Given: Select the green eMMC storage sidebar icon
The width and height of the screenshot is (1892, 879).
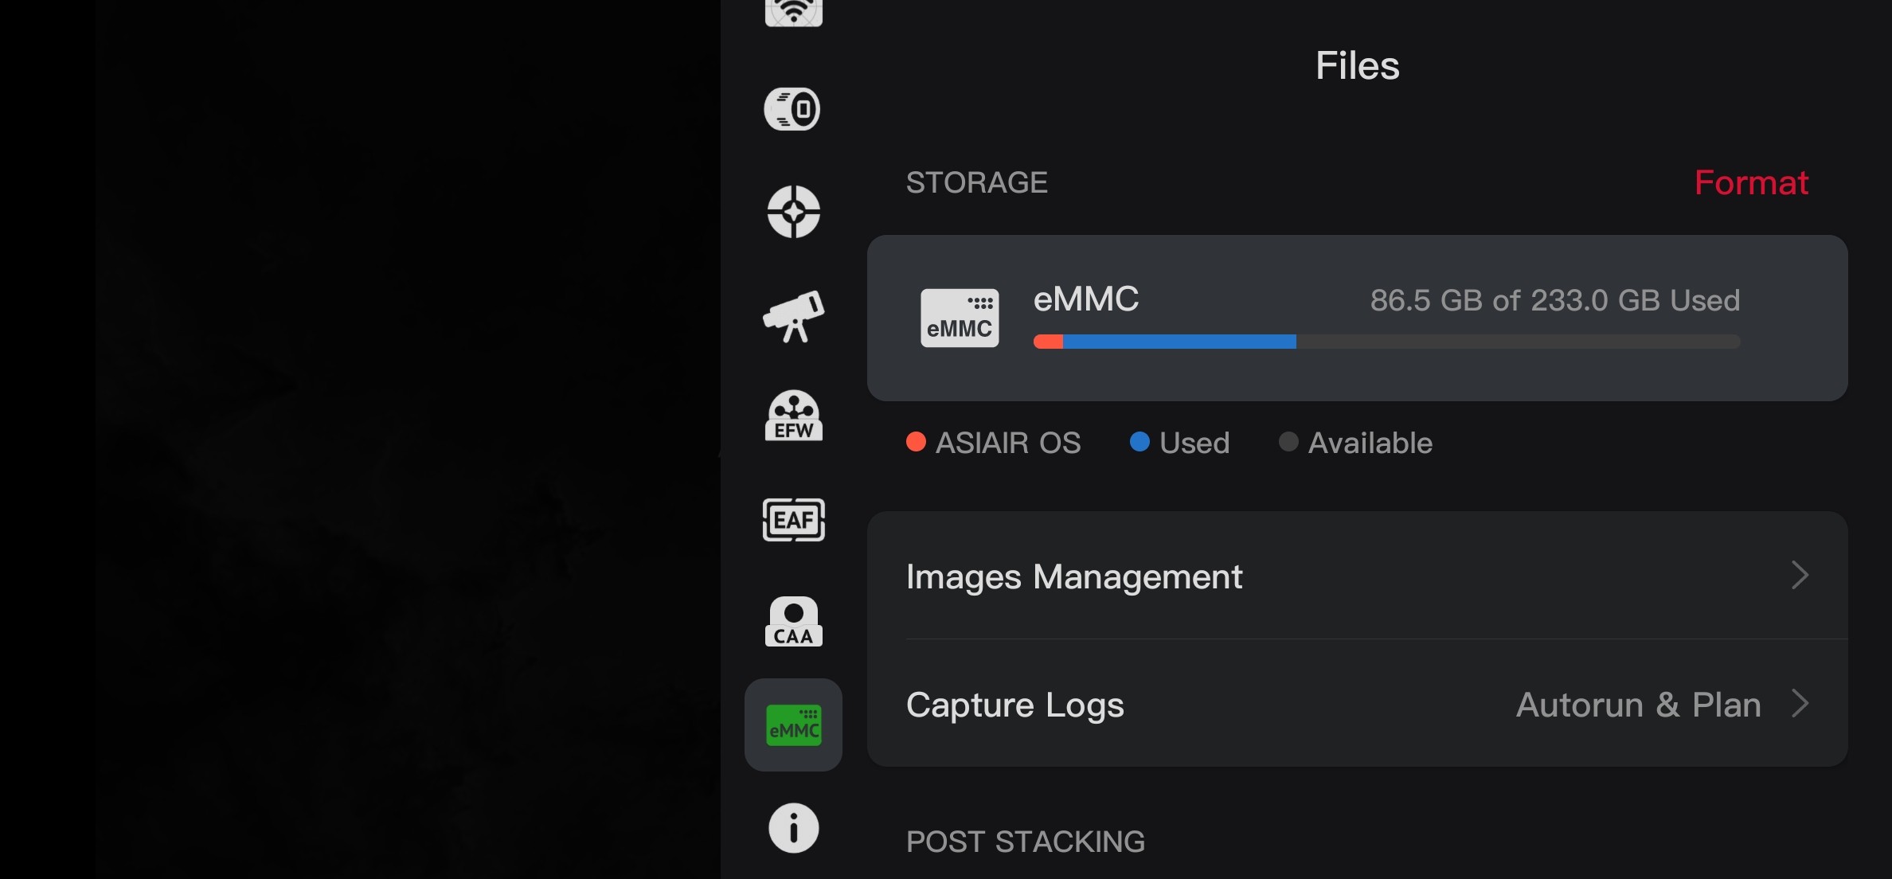Looking at the screenshot, I should (793, 725).
